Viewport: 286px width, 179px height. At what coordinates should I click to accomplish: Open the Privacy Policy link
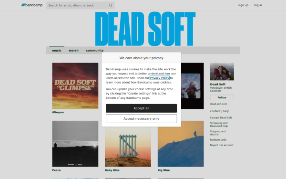(x=159, y=78)
